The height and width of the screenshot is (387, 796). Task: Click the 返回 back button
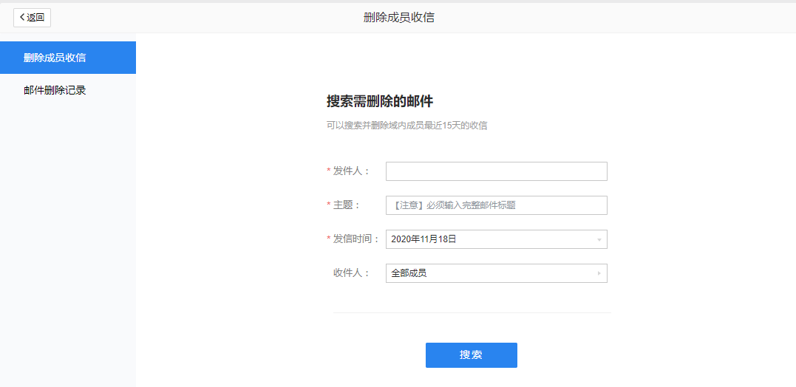32,18
